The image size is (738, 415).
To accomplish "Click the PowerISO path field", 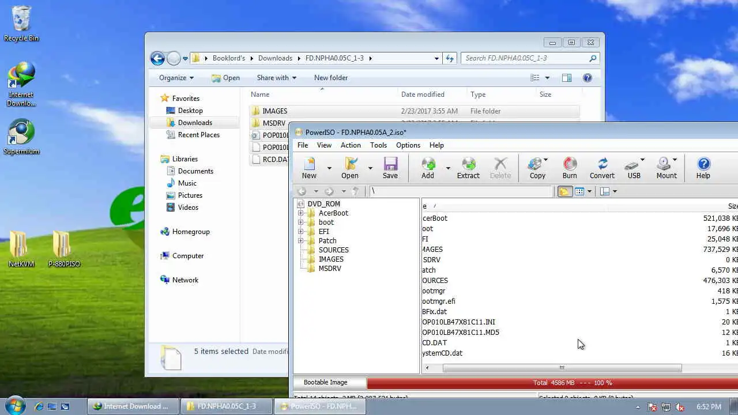I will click(461, 191).
